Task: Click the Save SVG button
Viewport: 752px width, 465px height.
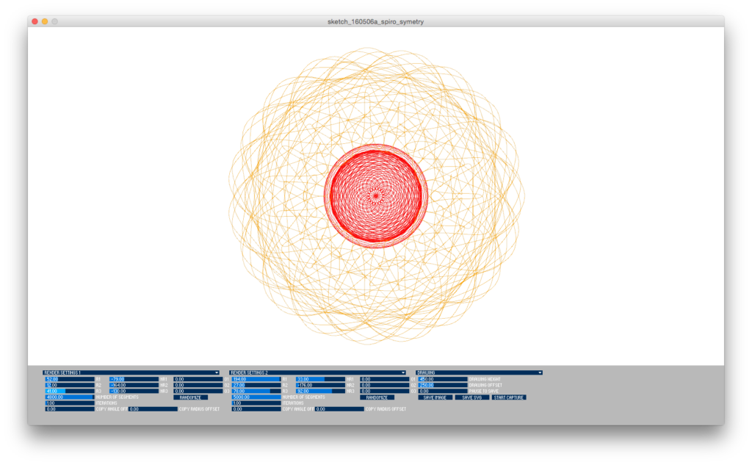Action: 472,397
